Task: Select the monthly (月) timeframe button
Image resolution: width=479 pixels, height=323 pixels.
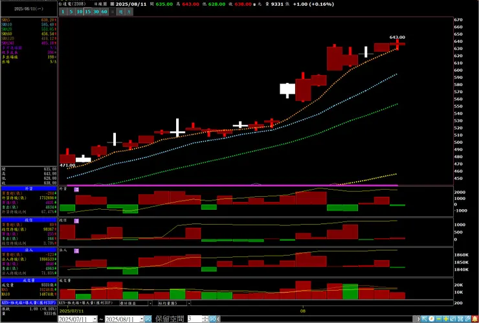Action: point(129,12)
